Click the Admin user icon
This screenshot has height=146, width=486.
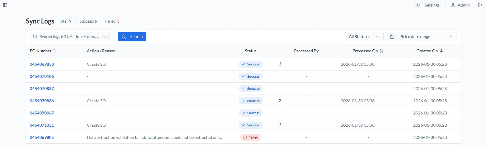coord(453,5)
